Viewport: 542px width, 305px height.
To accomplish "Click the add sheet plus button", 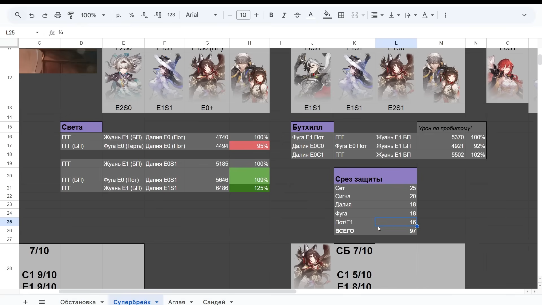I will [25, 302].
